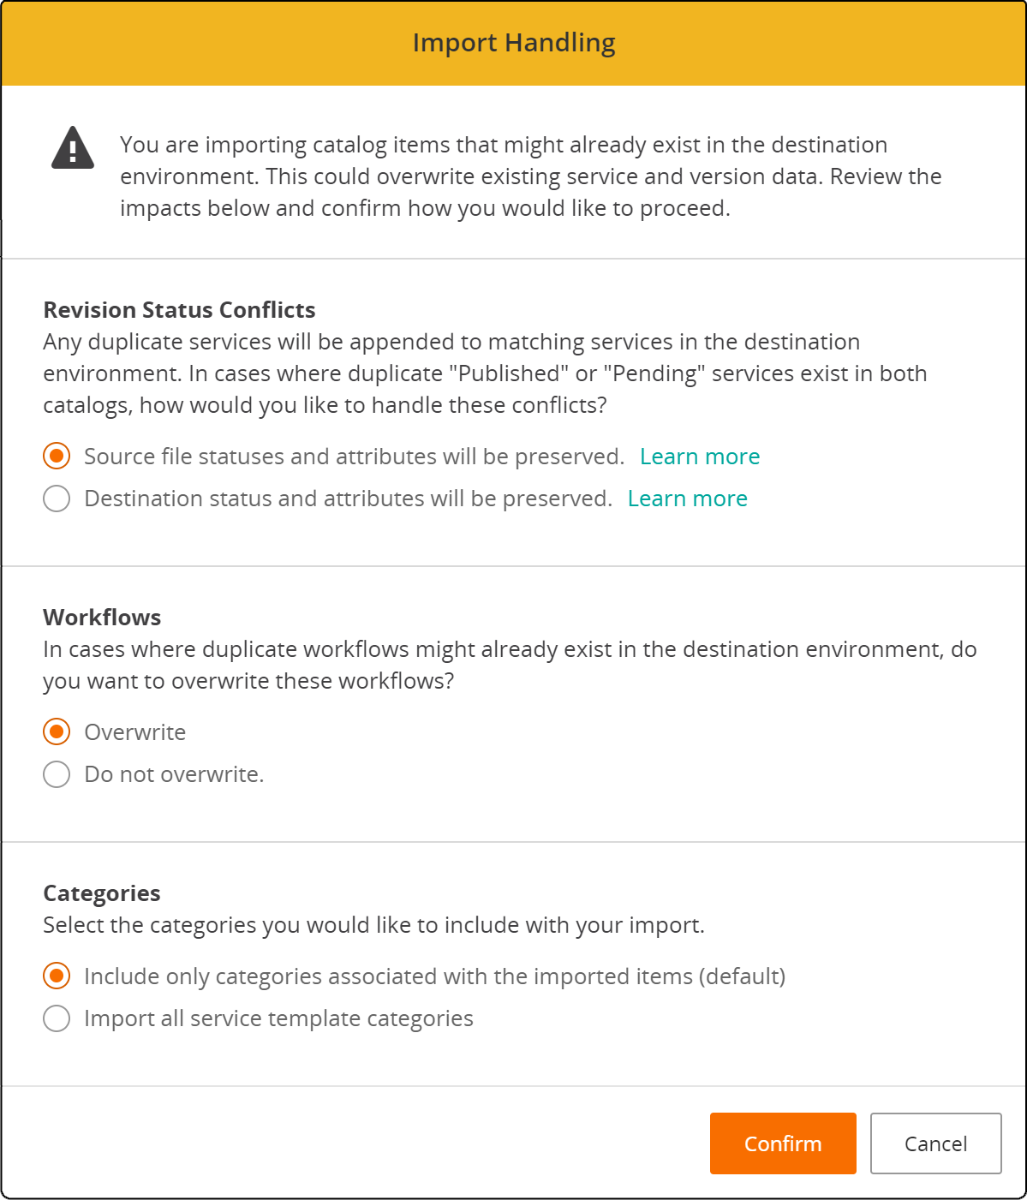Open 'Learn more' beside Source file statuses
Image resolution: width=1027 pixels, height=1200 pixels.
(x=700, y=457)
